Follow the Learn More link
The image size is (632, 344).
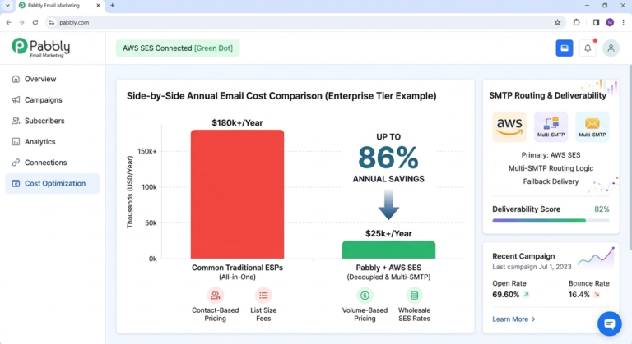tap(513, 319)
